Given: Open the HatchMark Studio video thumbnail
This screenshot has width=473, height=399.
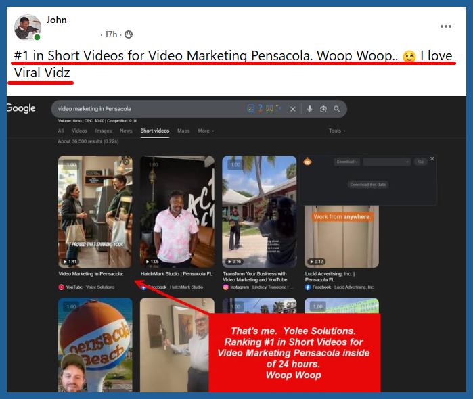Looking at the screenshot, I should (177, 212).
